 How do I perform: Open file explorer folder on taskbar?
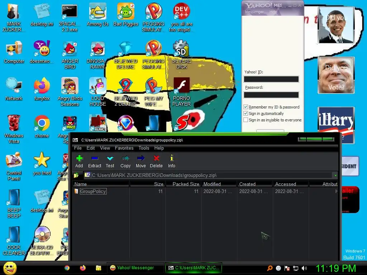[99, 268]
